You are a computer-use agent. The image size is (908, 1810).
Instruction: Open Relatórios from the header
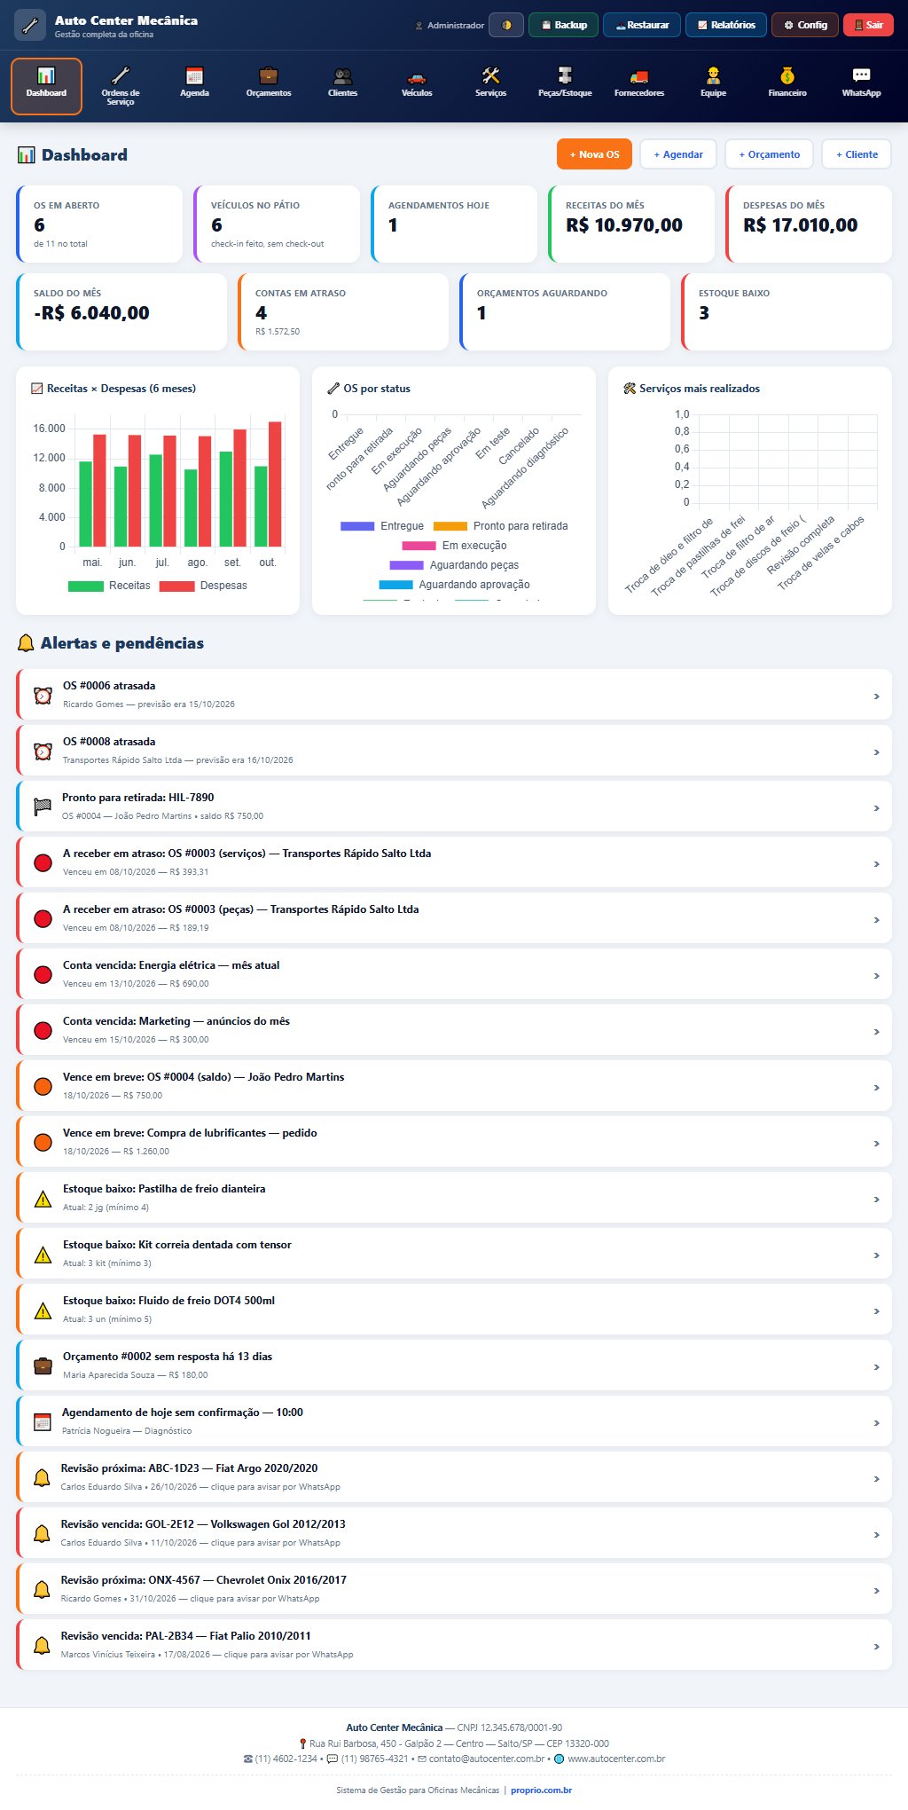pyautogui.click(x=726, y=25)
